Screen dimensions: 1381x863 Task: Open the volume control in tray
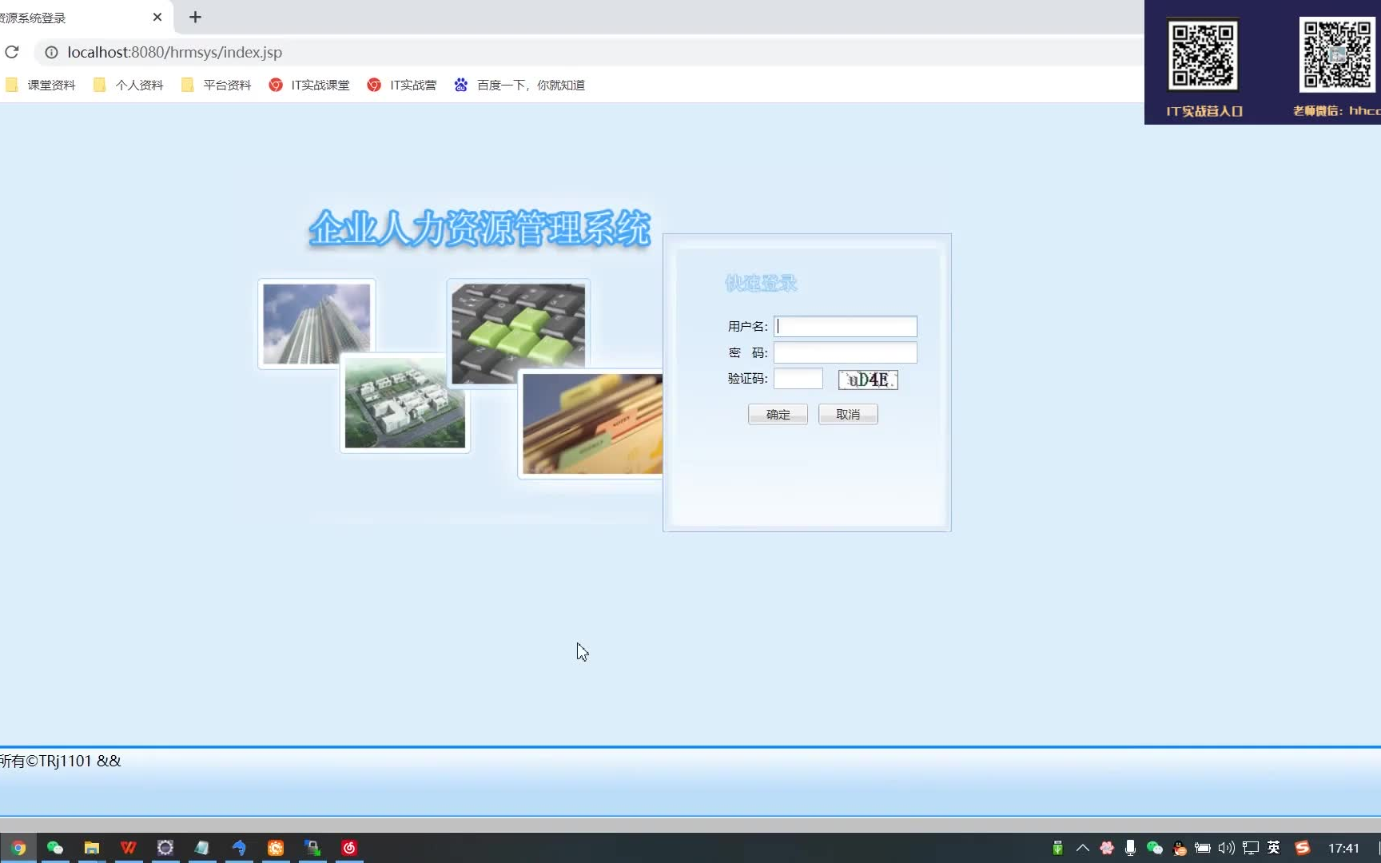pyautogui.click(x=1227, y=848)
